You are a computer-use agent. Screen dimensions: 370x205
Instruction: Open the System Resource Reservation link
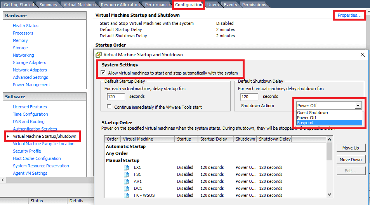pyautogui.click(x=41, y=166)
